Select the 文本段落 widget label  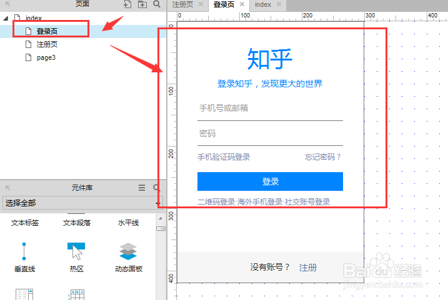(77, 223)
